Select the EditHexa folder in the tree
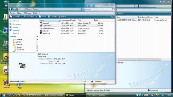The image size is (173, 97). point(19,45)
